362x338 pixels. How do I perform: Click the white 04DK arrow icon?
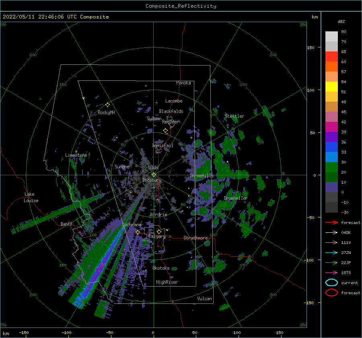331,232
